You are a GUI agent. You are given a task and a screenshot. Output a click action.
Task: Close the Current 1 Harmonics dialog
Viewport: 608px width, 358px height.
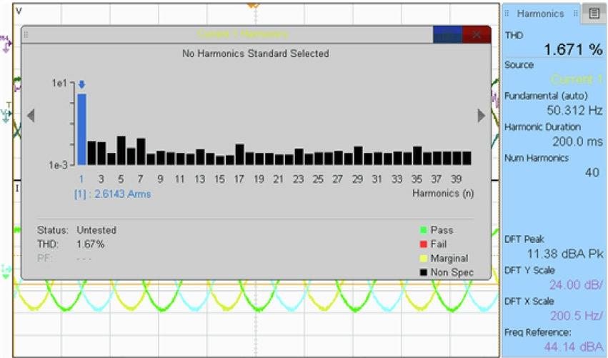coord(477,35)
